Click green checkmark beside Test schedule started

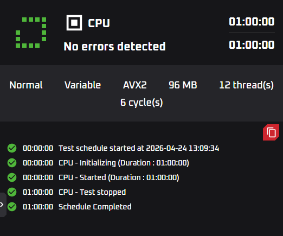pos(12,148)
